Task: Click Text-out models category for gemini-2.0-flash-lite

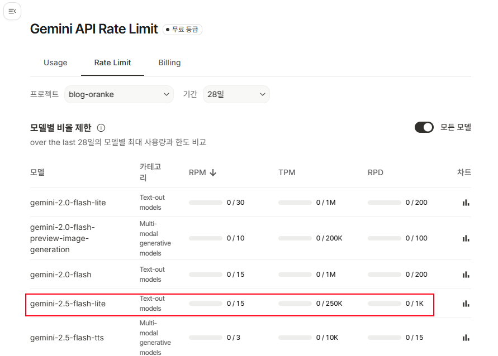Action: (152, 203)
